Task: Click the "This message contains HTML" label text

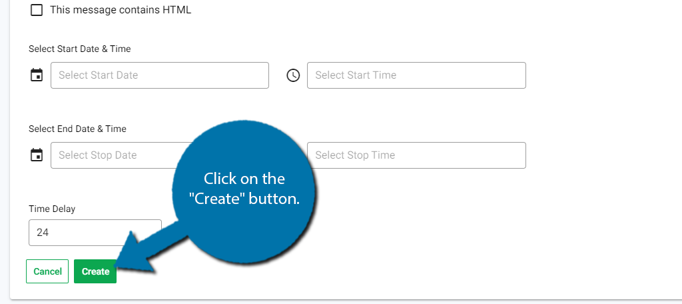Action: [121, 9]
